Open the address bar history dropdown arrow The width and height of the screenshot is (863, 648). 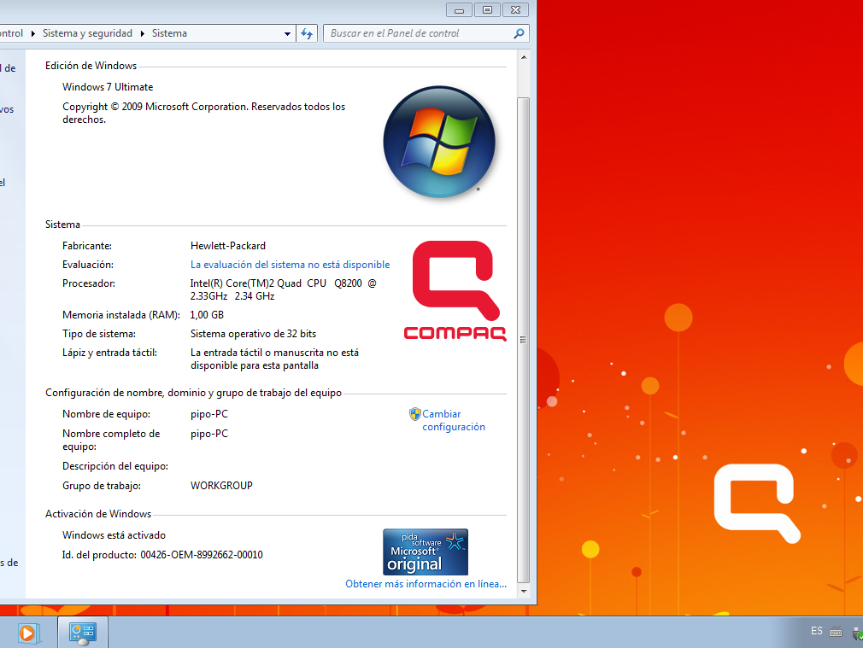287,33
